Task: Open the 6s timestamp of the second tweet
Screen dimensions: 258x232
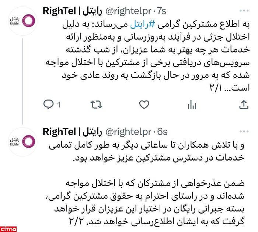Action: pyautogui.click(x=162, y=132)
